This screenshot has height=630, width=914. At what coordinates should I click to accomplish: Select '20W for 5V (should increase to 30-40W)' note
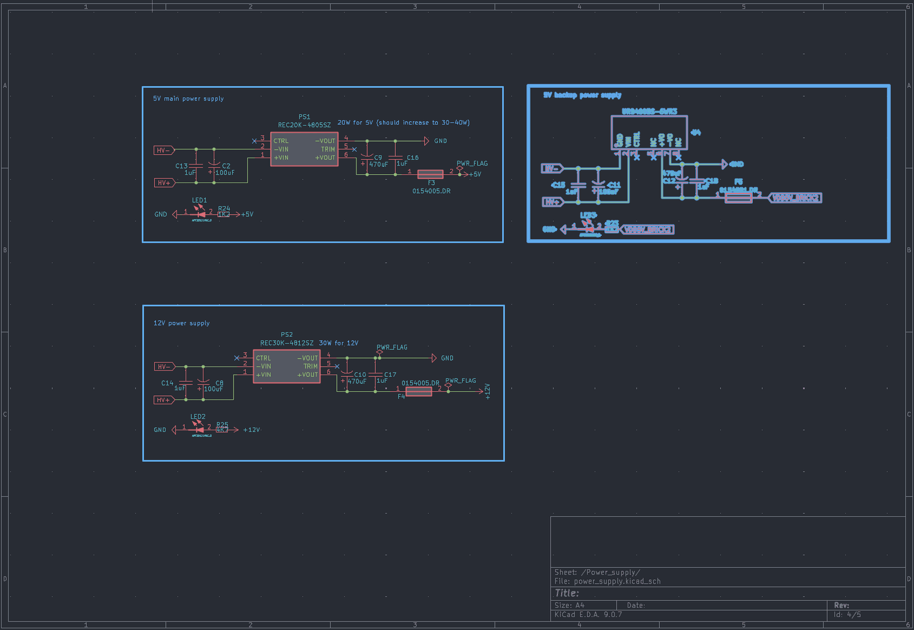coord(403,122)
